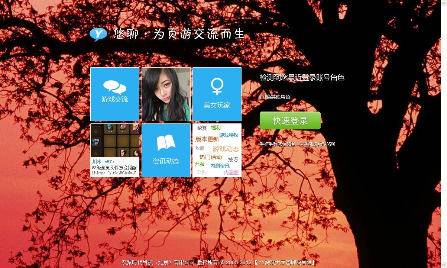Image resolution: width=447 pixels, height=268 pixels.
Task: Open the 热门活动 tag
Action: pos(211,156)
